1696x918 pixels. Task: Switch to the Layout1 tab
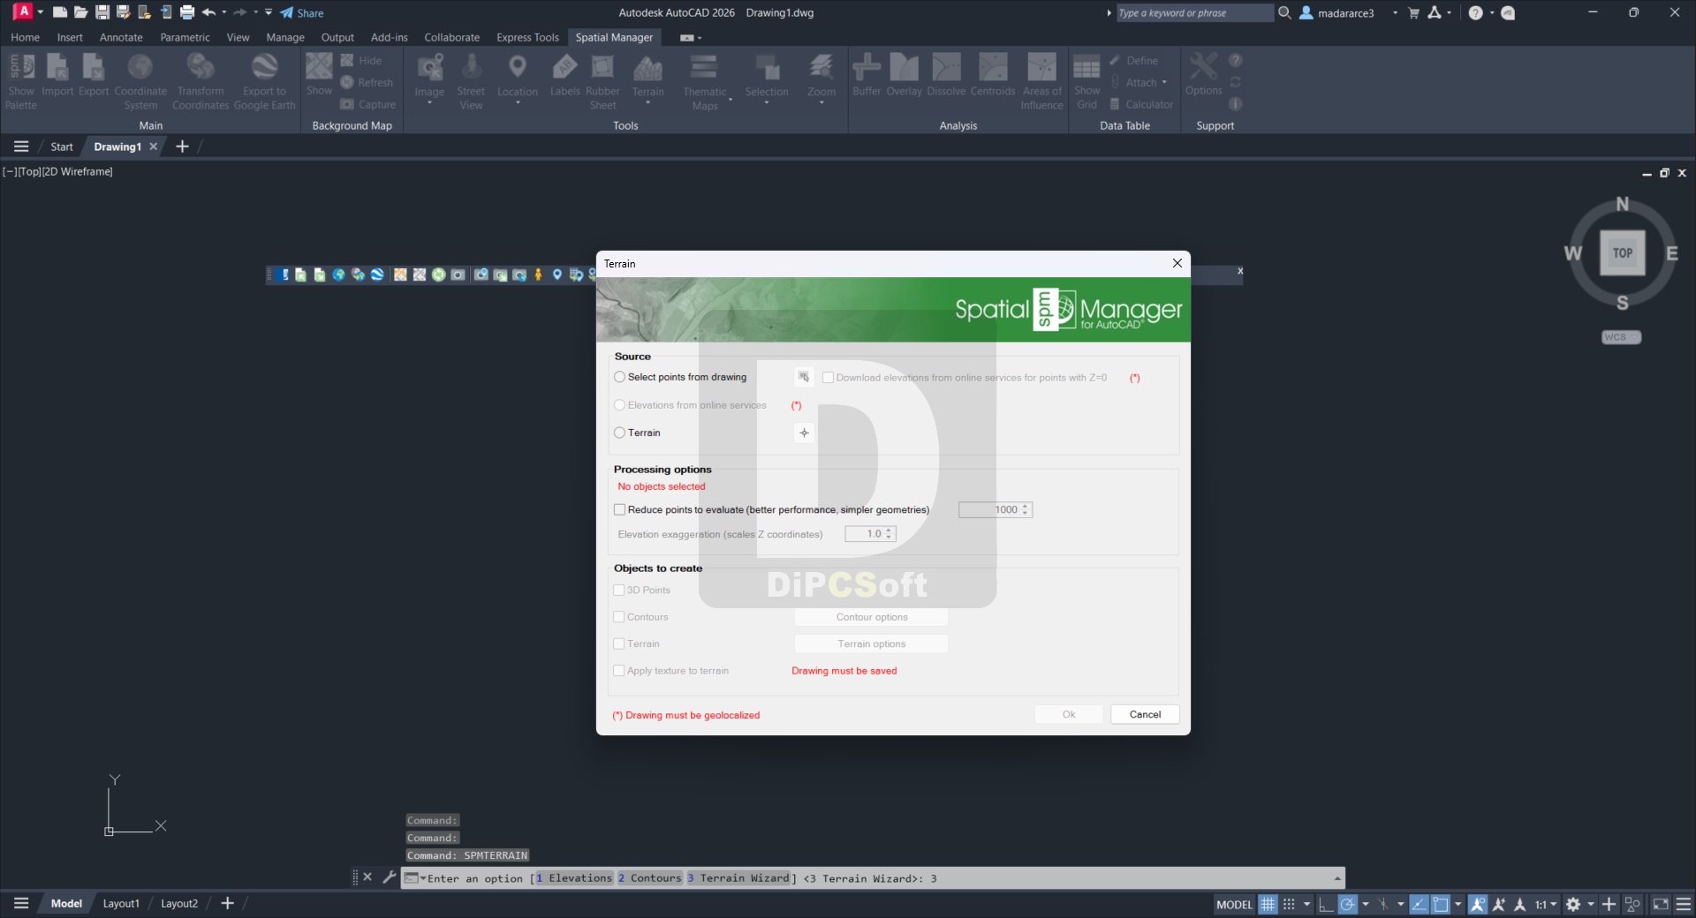(121, 903)
